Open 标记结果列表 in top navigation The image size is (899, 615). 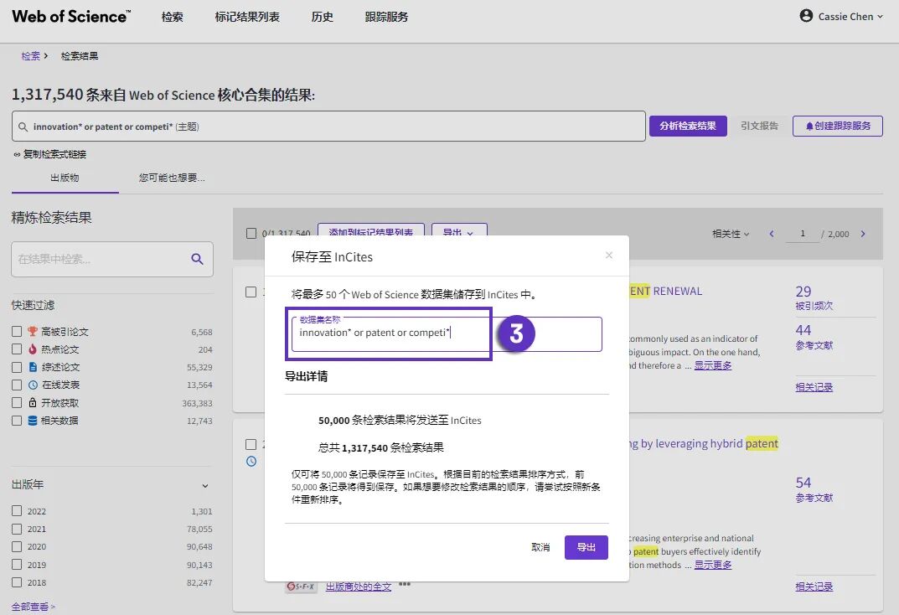coord(247,17)
